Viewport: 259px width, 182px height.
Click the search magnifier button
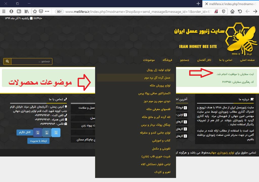7,61
